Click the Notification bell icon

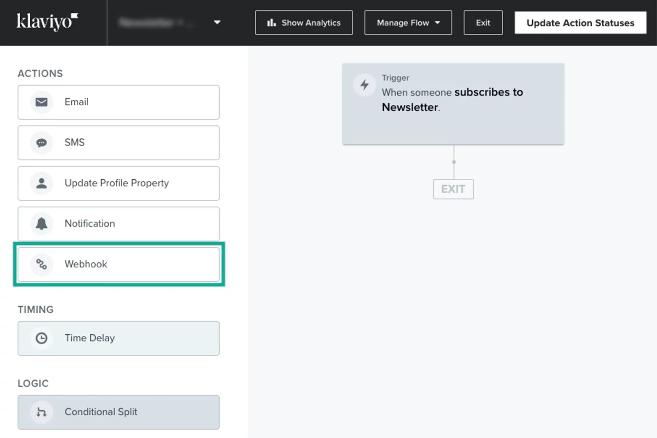tap(41, 223)
